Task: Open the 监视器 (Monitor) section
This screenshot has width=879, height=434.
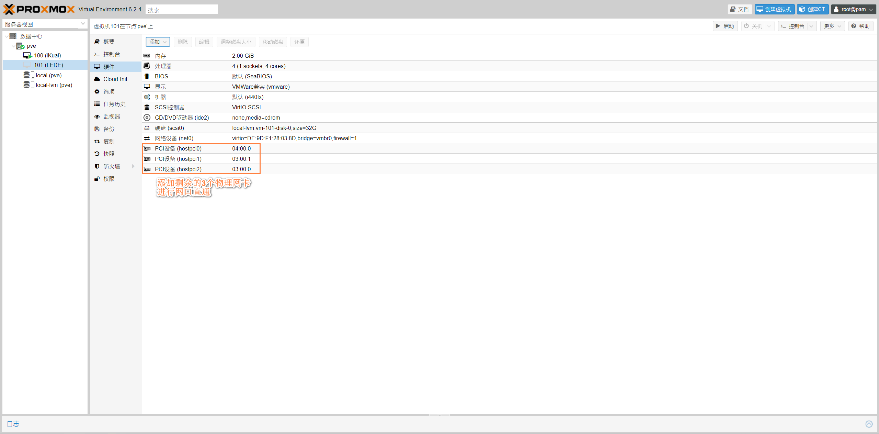Action: [112, 117]
